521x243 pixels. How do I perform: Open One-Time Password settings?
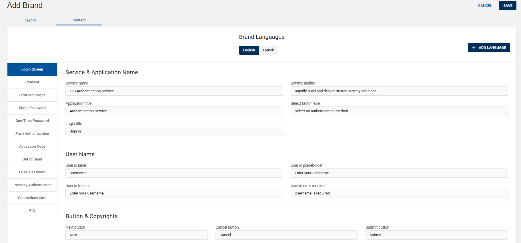coord(32,121)
